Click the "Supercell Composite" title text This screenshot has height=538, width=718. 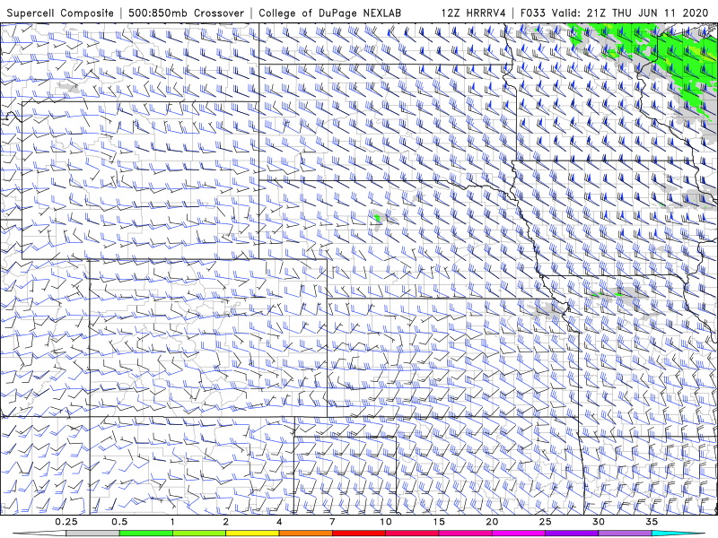point(60,13)
